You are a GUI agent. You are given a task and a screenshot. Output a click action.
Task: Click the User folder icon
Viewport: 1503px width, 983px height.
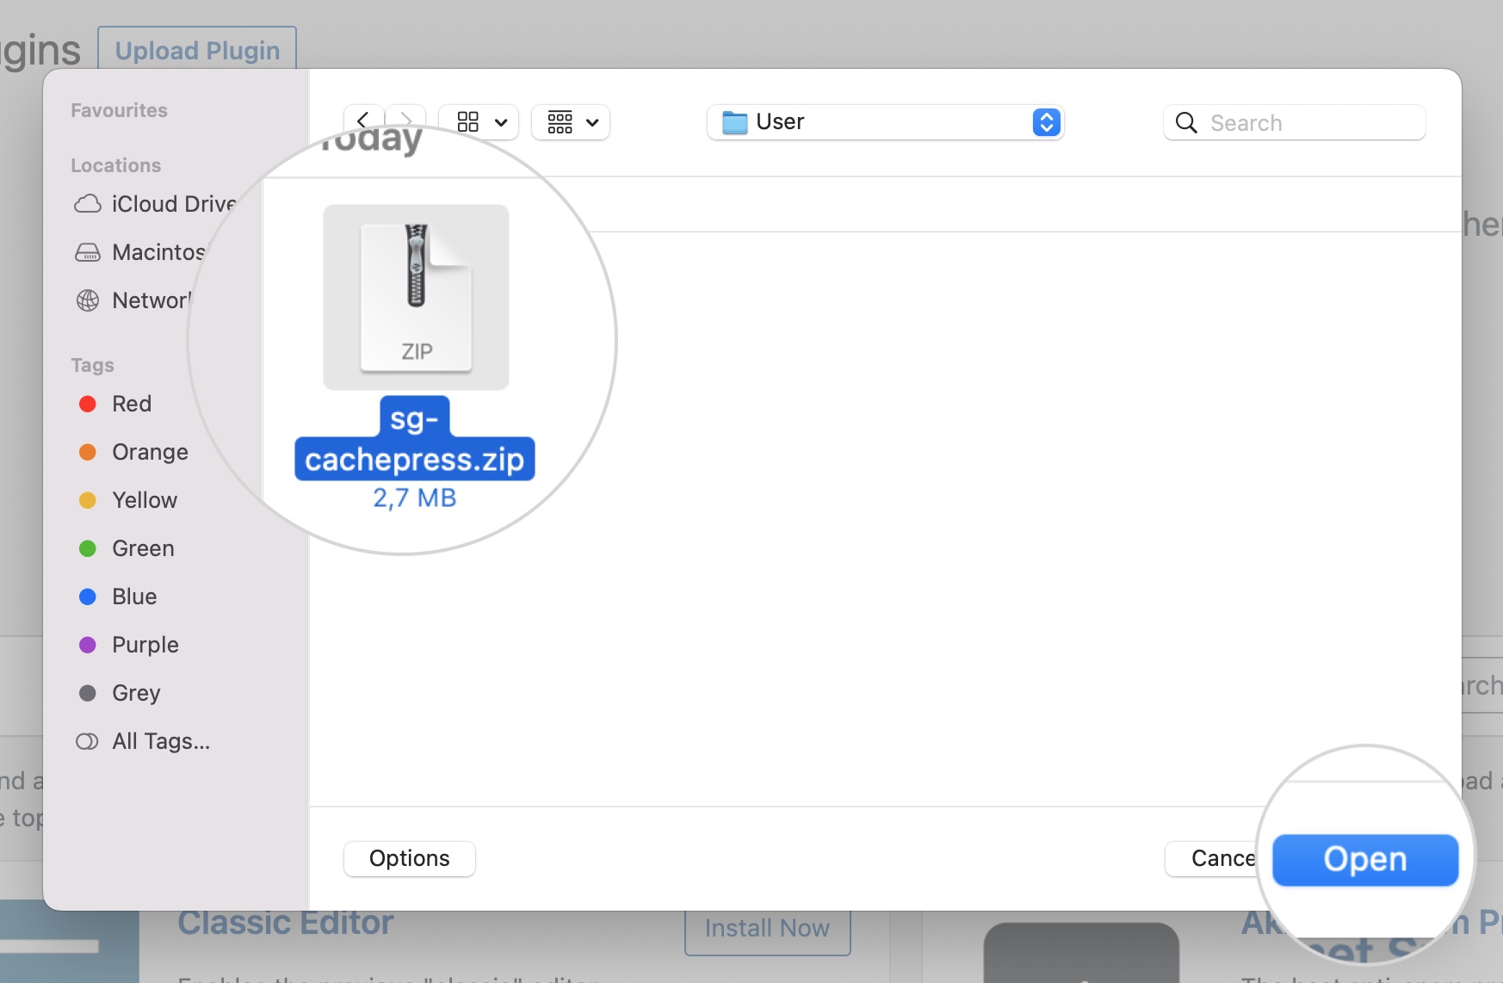coord(734,122)
